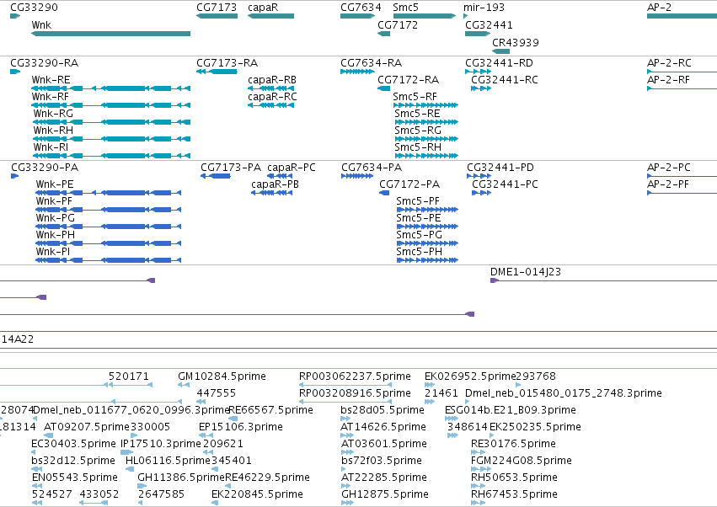The width and height of the screenshot is (717, 507).
Task: Select protein Smc5-PF
Action: pyautogui.click(x=427, y=210)
